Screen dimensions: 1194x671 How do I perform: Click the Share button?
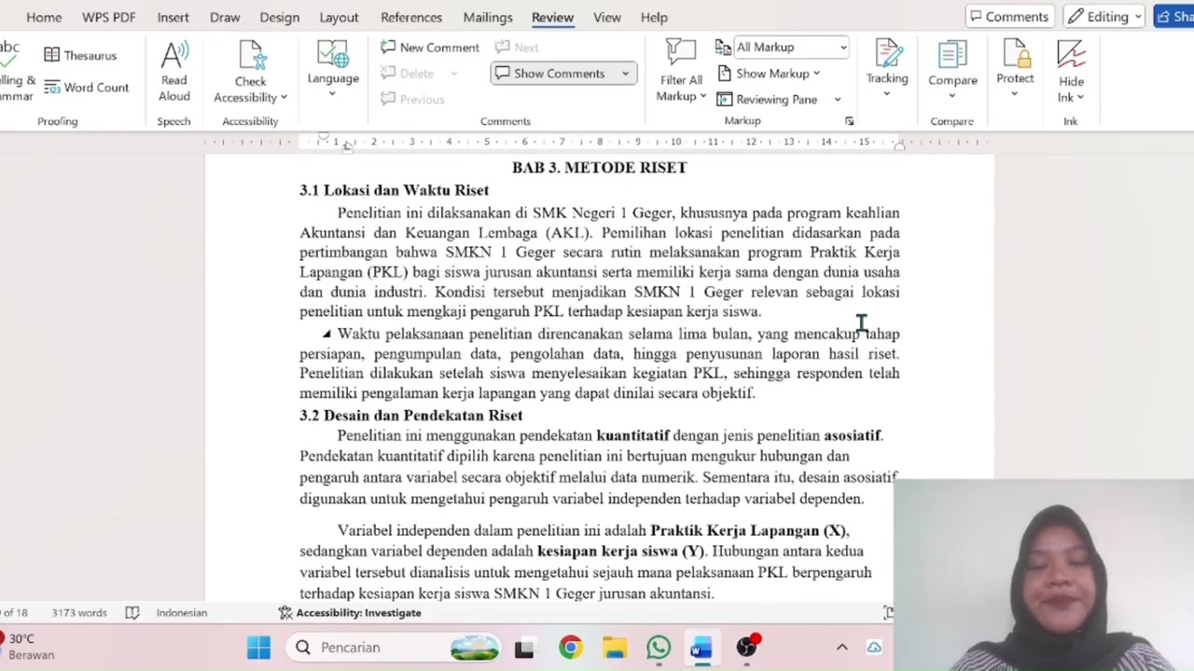point(1174,17)
